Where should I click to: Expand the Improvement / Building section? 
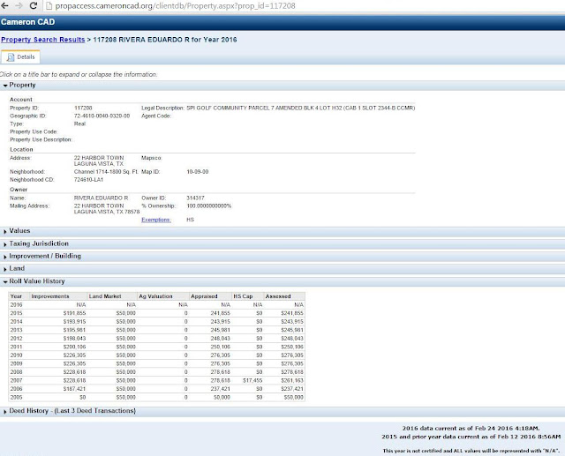tap(282, 257)
